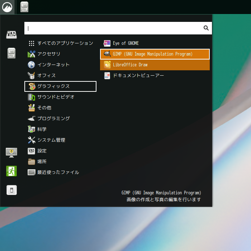The width and height of the screenshot is (251, 251).
Task: Click the pencil cup Office icon
Action: tap(32, 75)
